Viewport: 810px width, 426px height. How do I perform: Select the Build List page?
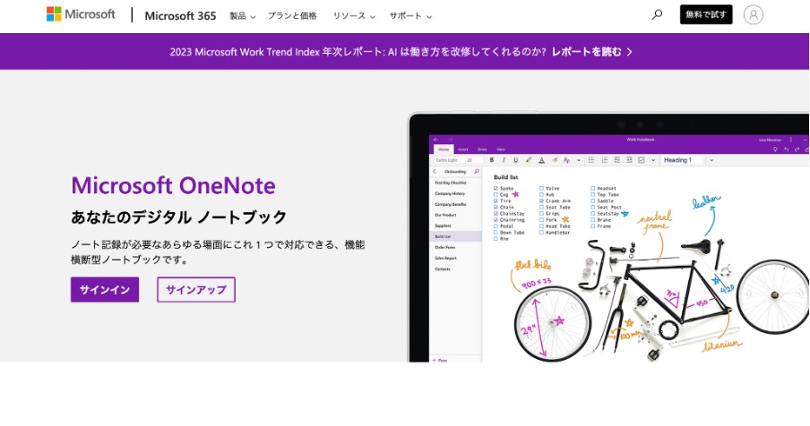click(x=455, y=236)
